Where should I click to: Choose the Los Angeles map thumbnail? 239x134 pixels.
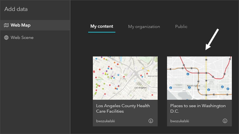click(125, 78)
